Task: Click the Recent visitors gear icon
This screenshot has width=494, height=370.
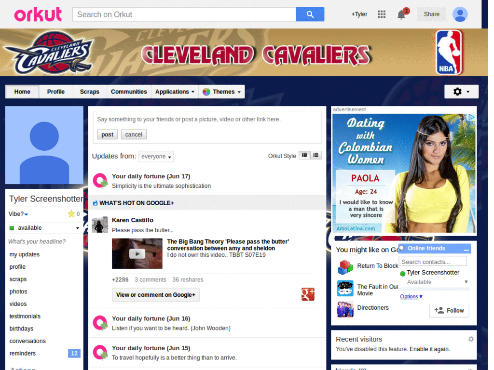Action: point(471,339)
